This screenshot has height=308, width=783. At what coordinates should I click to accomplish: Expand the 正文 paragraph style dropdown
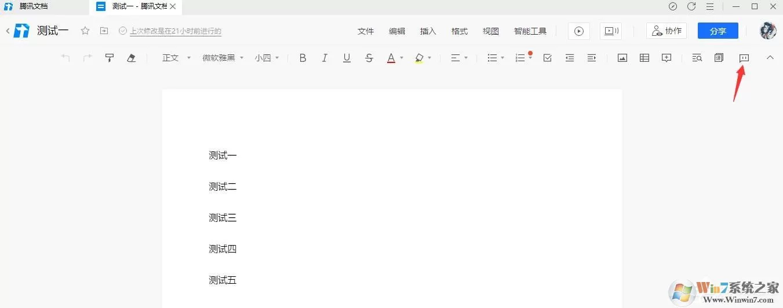point(176,58)
